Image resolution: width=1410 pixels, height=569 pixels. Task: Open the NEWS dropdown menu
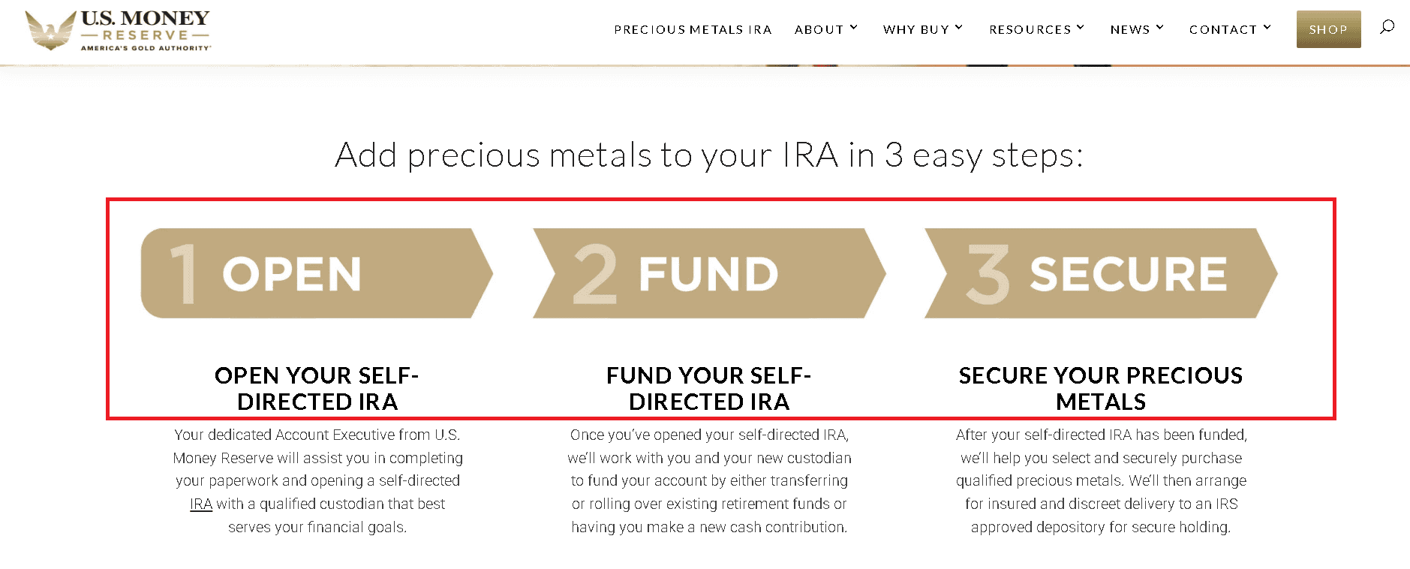click(1137, 29)
